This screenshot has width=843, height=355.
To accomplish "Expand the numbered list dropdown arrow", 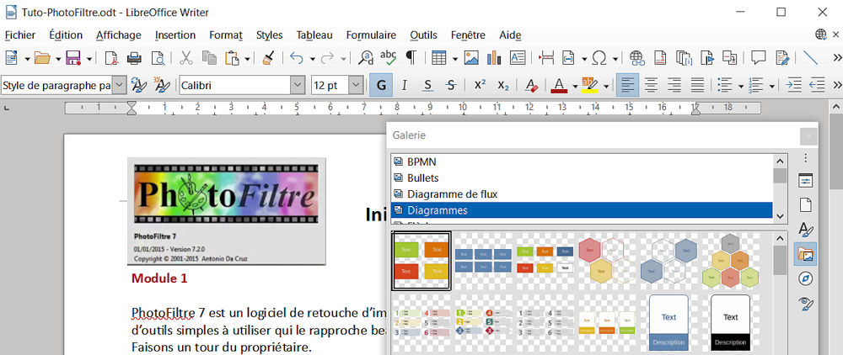I will (772, 86).
